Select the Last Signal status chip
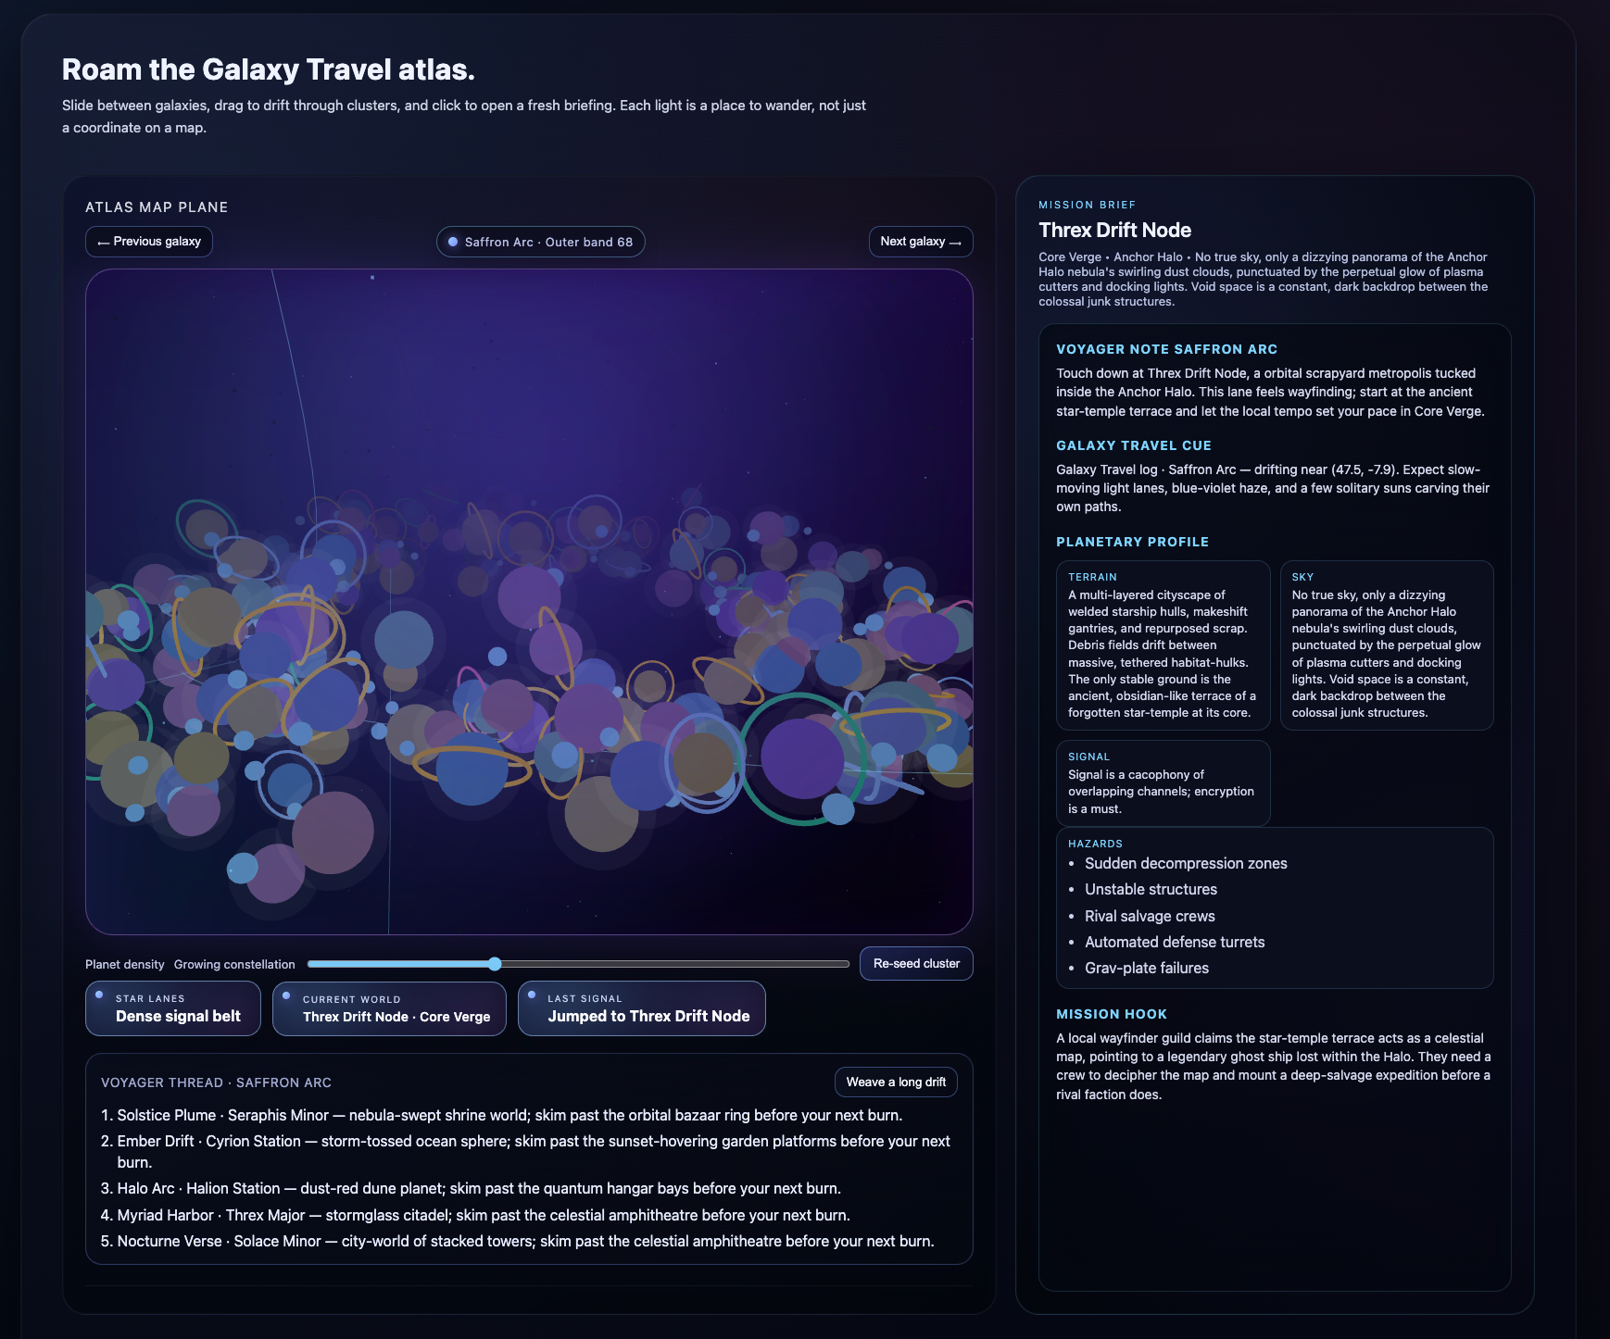The height and width of the screenshot is (1339, 1610). pyautogui.click(x=641, y=1008)
